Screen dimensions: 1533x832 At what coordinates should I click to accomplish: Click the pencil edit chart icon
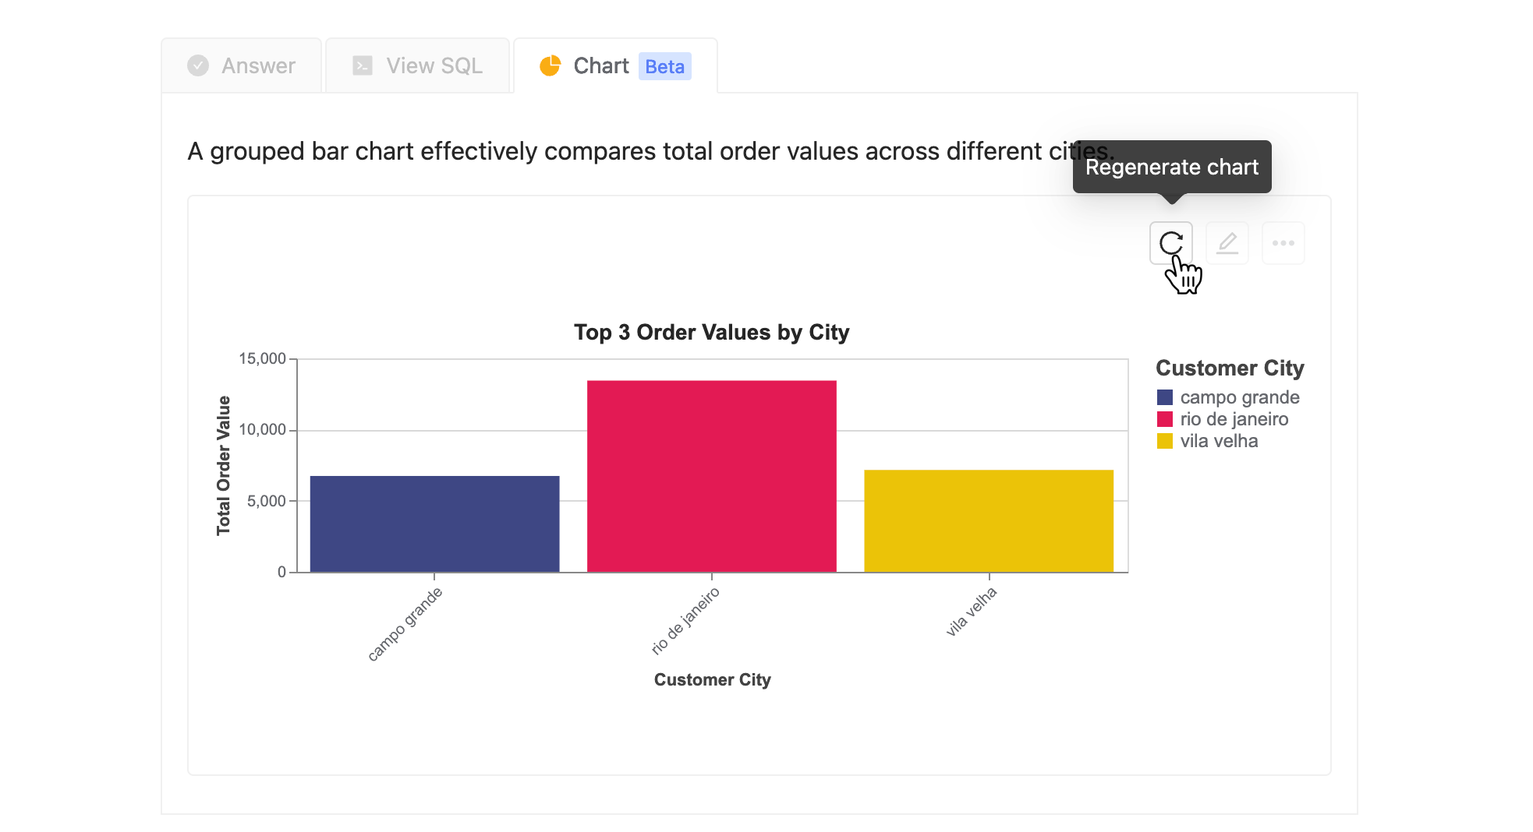tap(1227, 243)
